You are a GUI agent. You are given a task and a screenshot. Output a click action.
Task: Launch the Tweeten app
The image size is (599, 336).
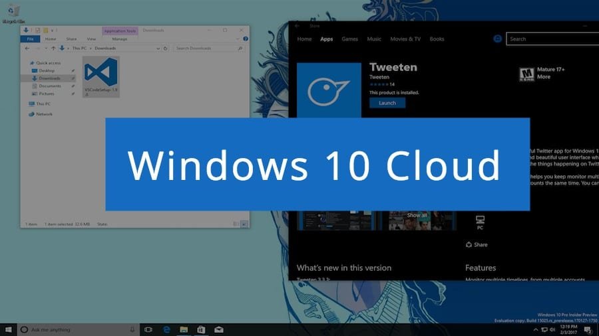click(387, 103)
